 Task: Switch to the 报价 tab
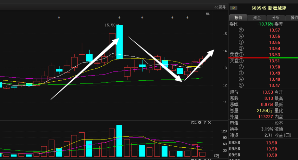point(238,18)
